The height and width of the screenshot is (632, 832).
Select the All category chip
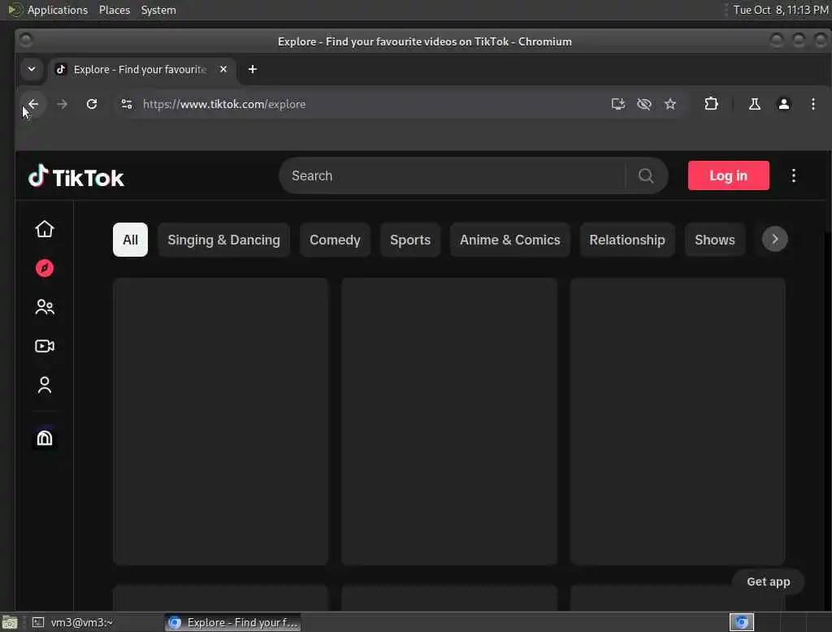point(130,240)
